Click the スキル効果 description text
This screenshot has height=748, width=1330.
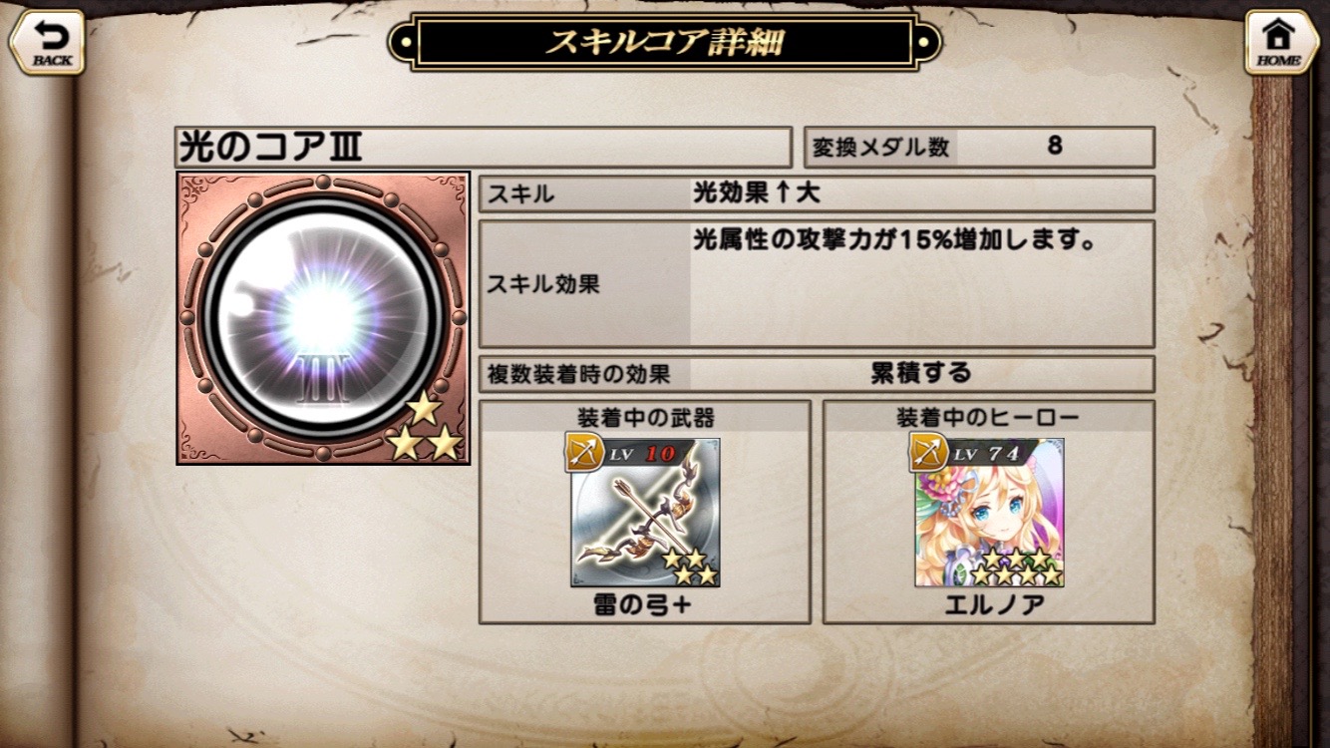894,241
